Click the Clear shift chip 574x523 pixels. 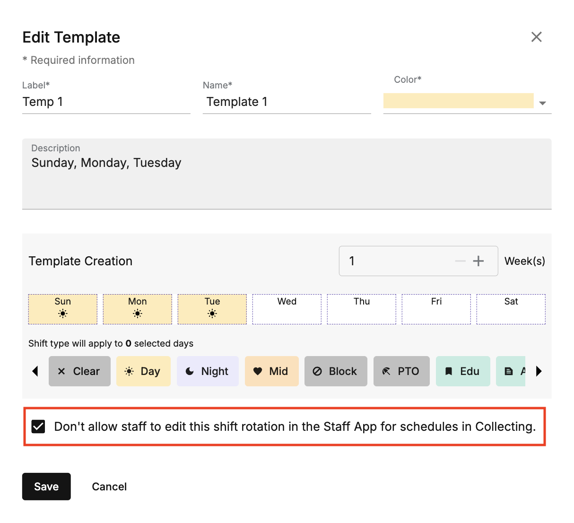coord(79,371)
